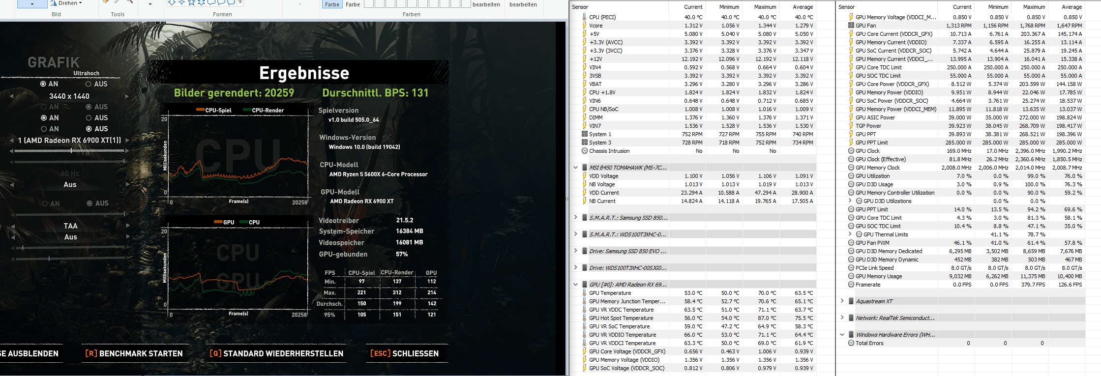Image resolution: width=1101 pixels, height=376 pixels.
Task: Click the GPU [#0] AMD Radeon chip icon
Action: point(584,285)
